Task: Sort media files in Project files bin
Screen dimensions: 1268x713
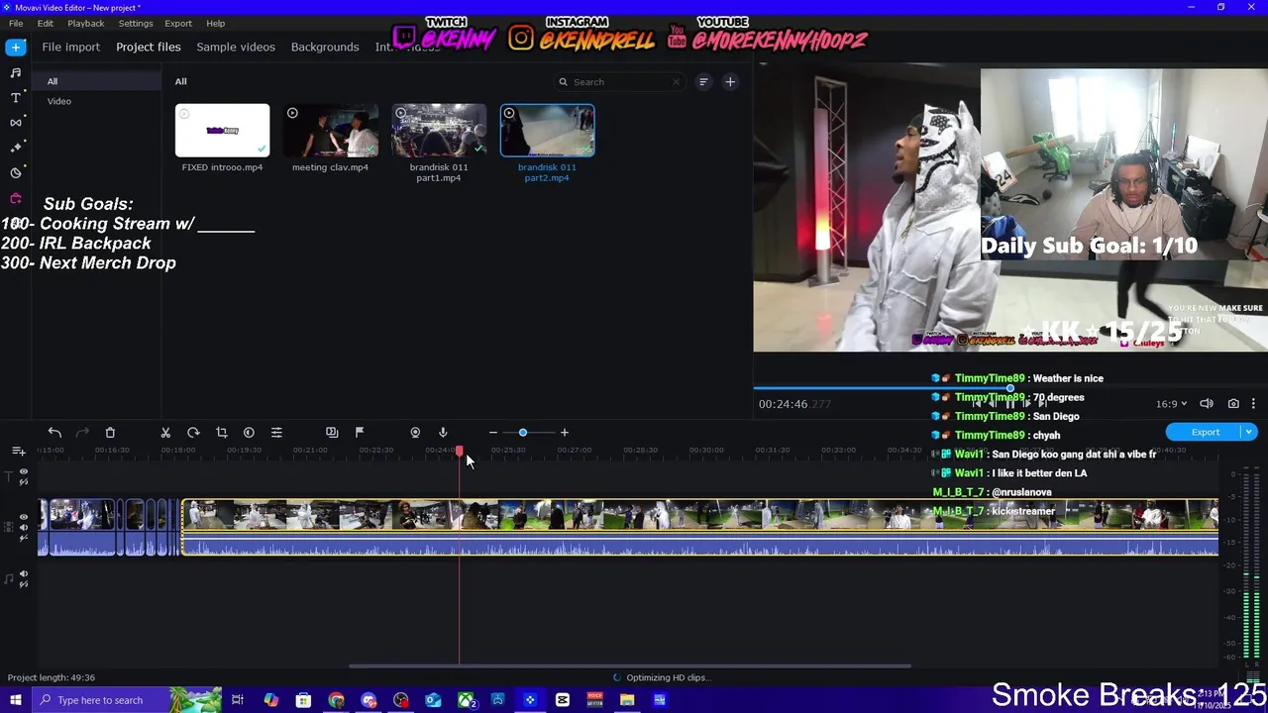Action: [x=703, y=82]
